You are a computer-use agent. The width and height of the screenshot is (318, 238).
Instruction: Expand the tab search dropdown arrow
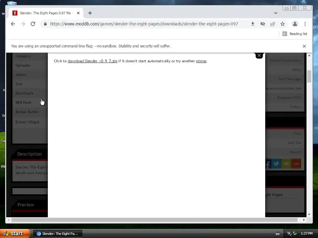(276, 13)
